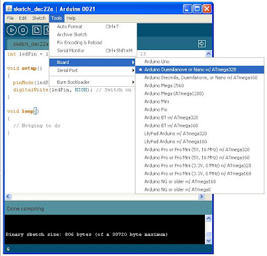
Task: Click the 'void setup()' code line
Action: [25, 69]
